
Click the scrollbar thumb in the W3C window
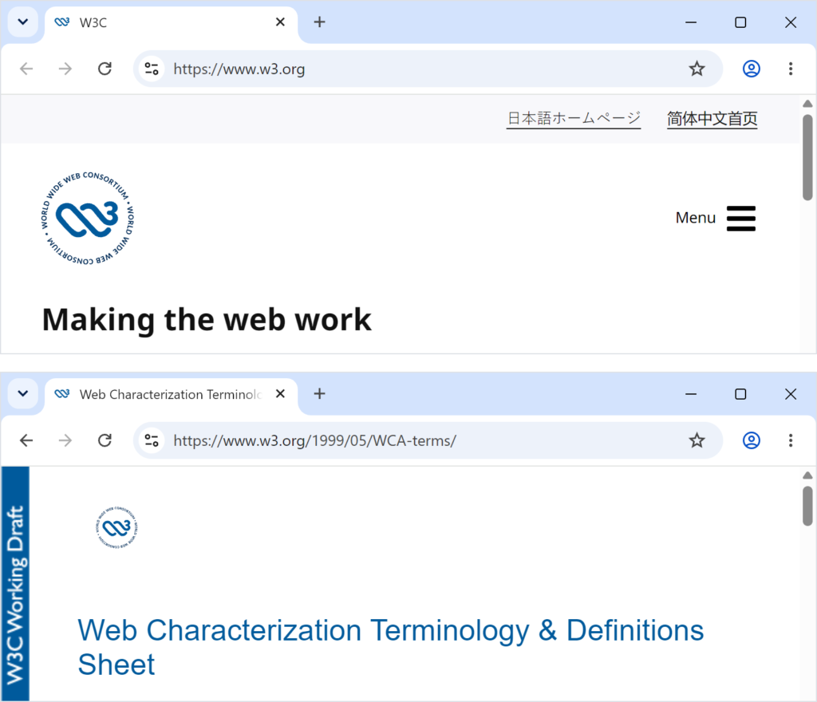[807, 157]
